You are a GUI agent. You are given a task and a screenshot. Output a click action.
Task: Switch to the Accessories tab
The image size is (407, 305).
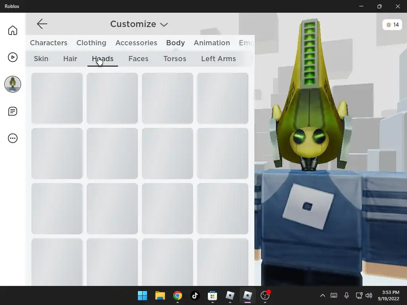(136, 43)
